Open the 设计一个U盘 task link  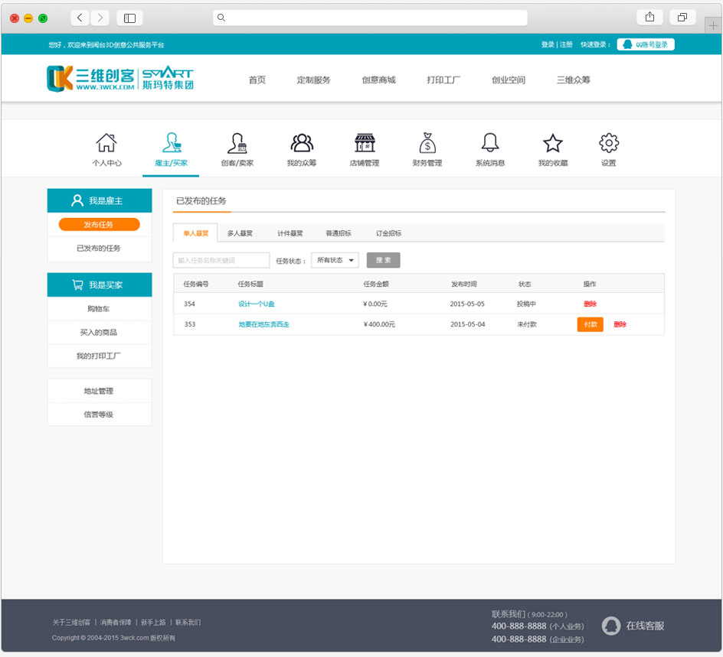256,304
